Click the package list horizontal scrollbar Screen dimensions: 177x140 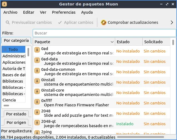[140, 137]
